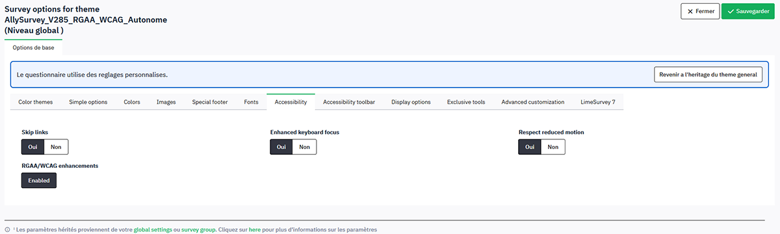Click the Respect reduced motion label
This screenshot has width=780, height=234.
coord(551,132)
